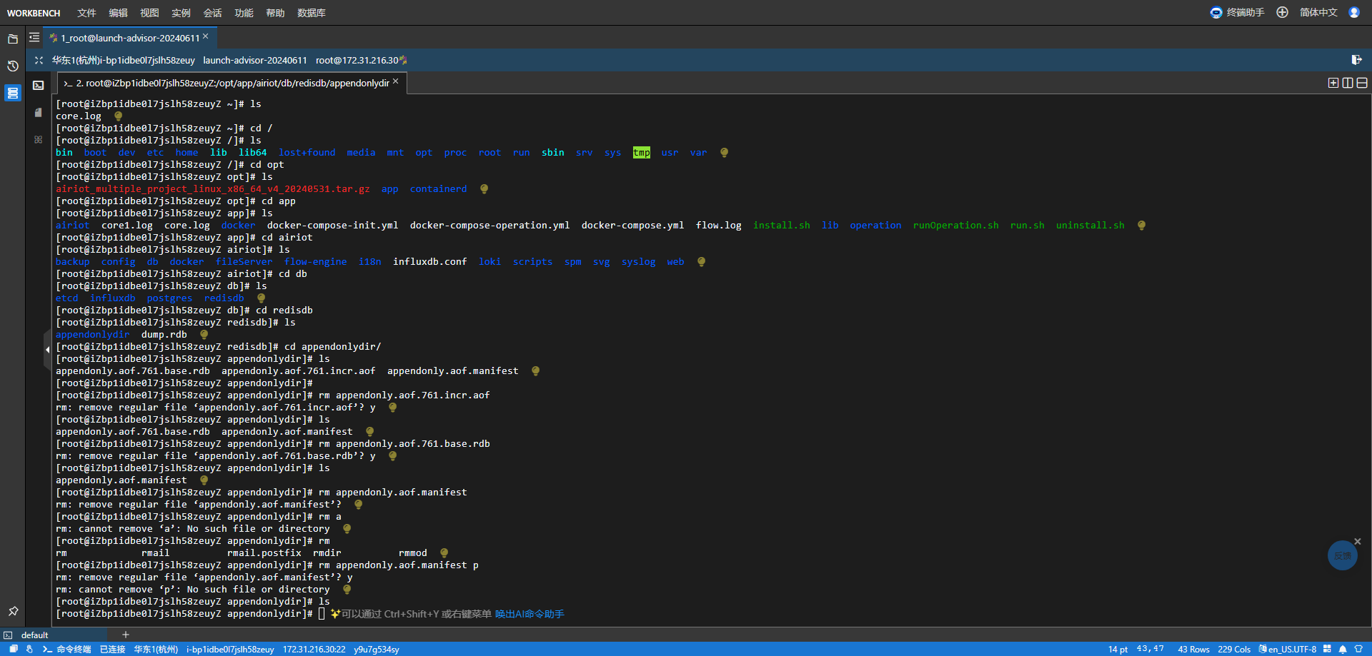Open the grid layout icon in the status bar
The image size is (1372, 656).
pos(1327,649)
